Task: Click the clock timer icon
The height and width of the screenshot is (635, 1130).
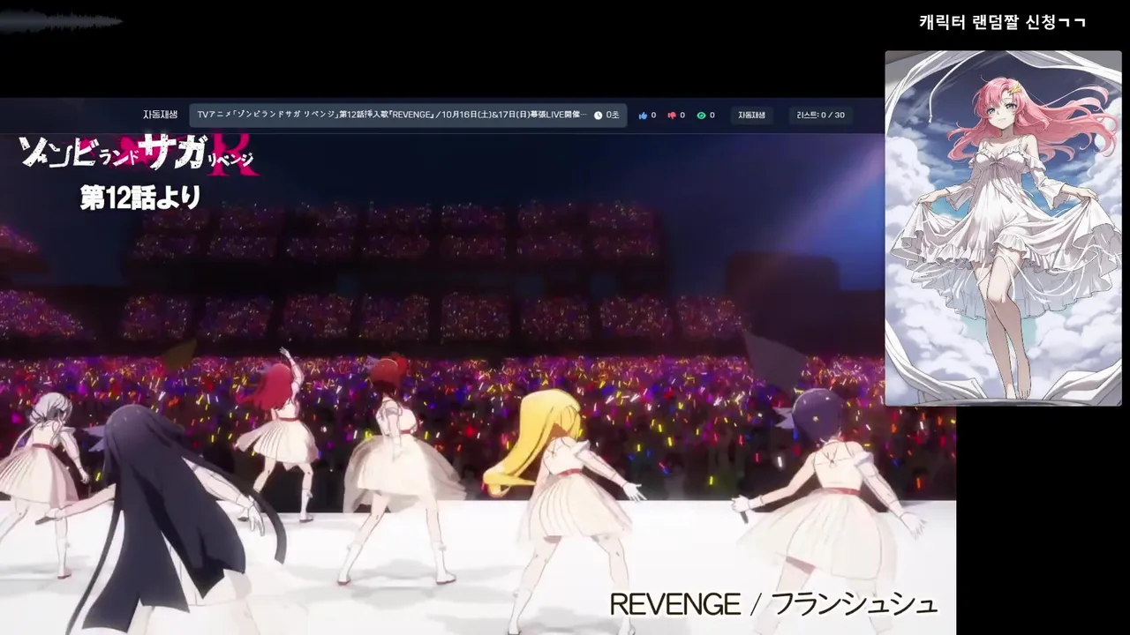Action: (x=598, y=116)
